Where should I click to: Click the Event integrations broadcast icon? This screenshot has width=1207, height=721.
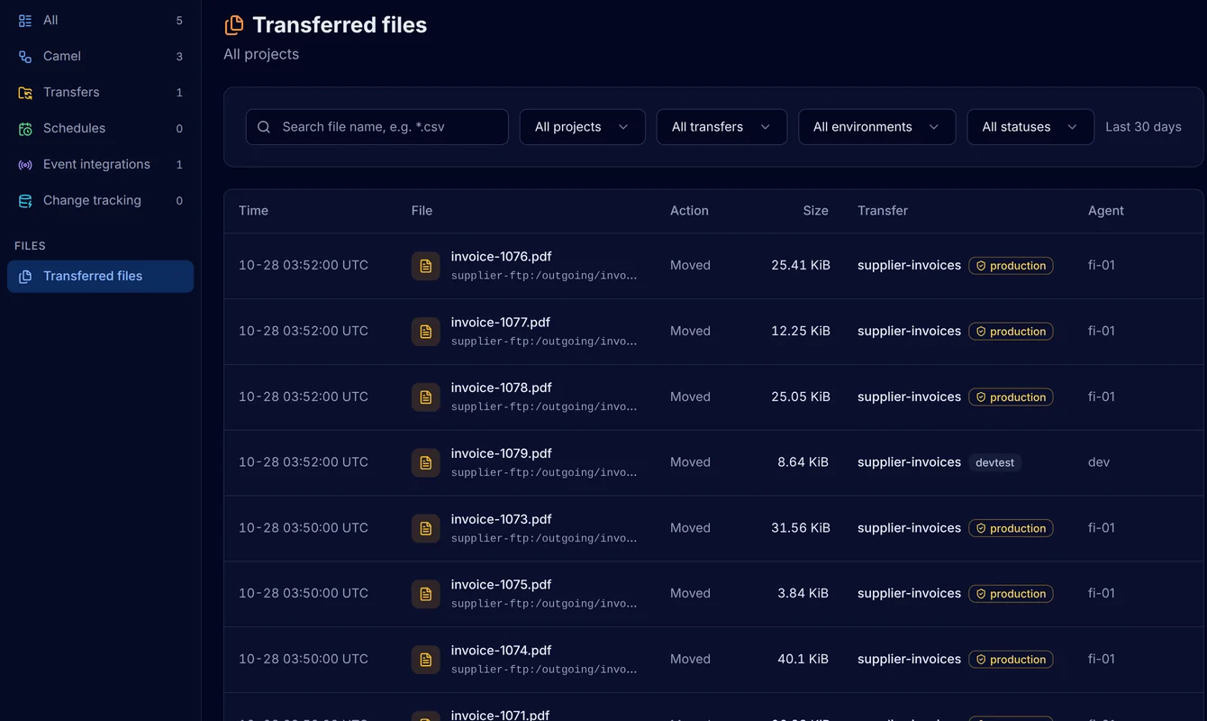pyautogui.click(x=25, y=164)
